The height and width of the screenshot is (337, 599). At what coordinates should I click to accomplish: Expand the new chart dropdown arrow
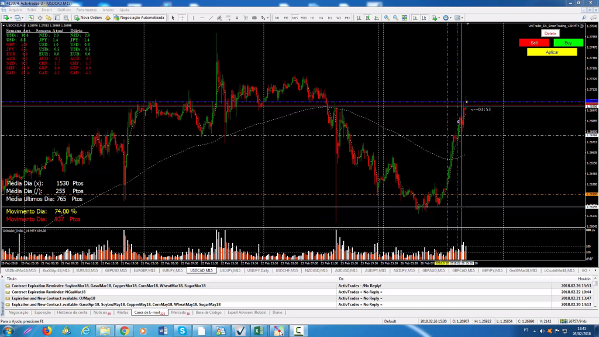pyautogui.click(x=11, y=18)
